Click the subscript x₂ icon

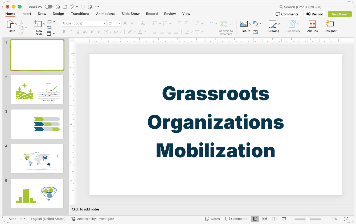pyautogui.click(x=99, y=32)
